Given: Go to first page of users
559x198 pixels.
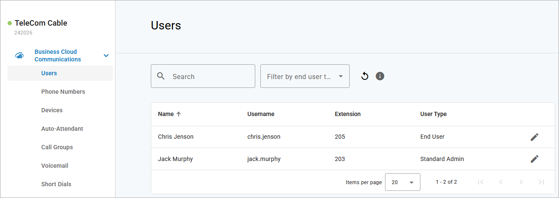Looking at the screenshot, I should click(x=481, y=182).
